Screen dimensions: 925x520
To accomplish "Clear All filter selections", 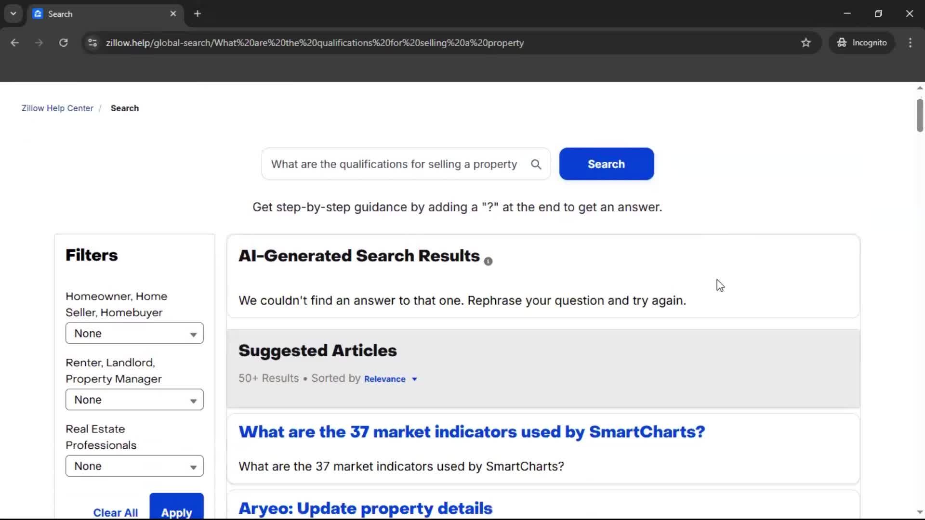I will point(115,512).
